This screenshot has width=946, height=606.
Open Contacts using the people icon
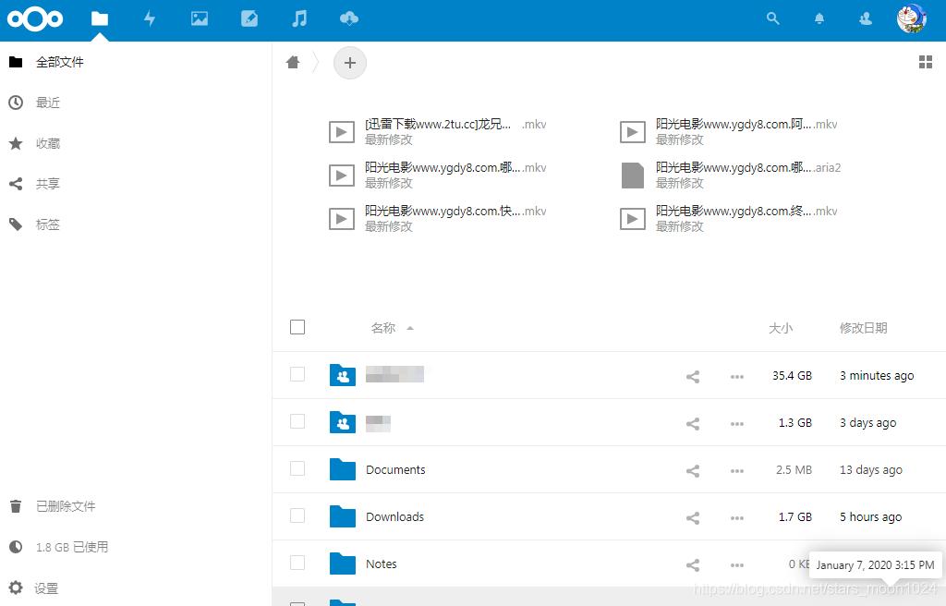click(866, 18)
